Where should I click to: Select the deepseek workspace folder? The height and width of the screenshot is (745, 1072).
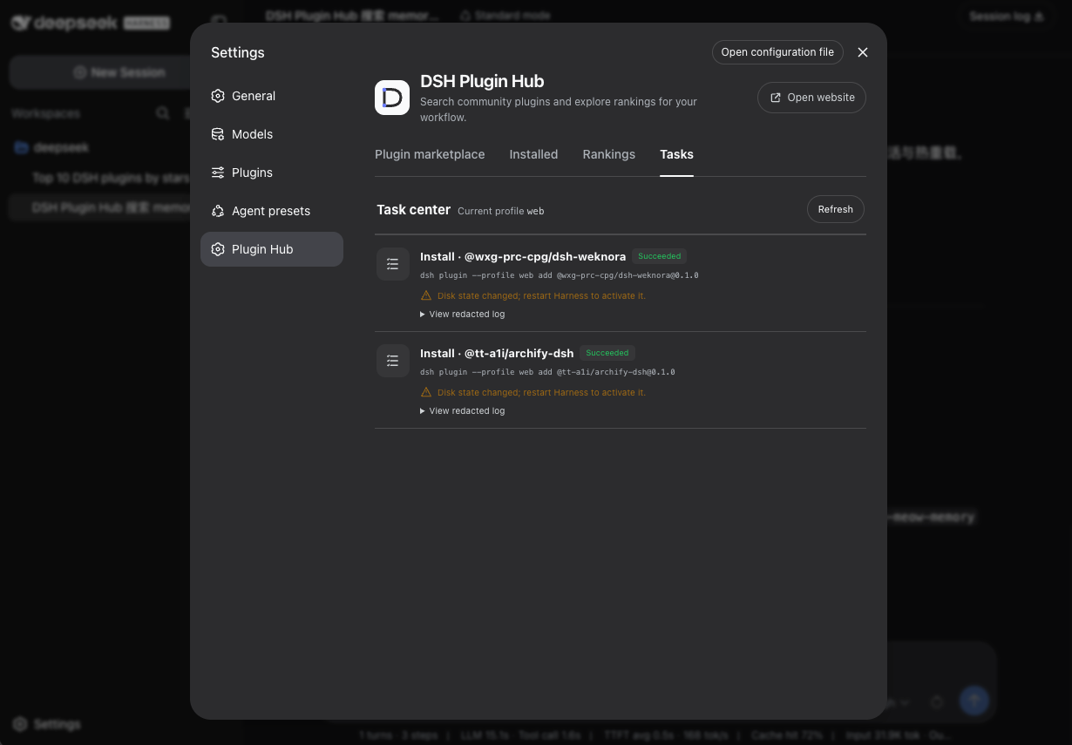pos(52,147)
